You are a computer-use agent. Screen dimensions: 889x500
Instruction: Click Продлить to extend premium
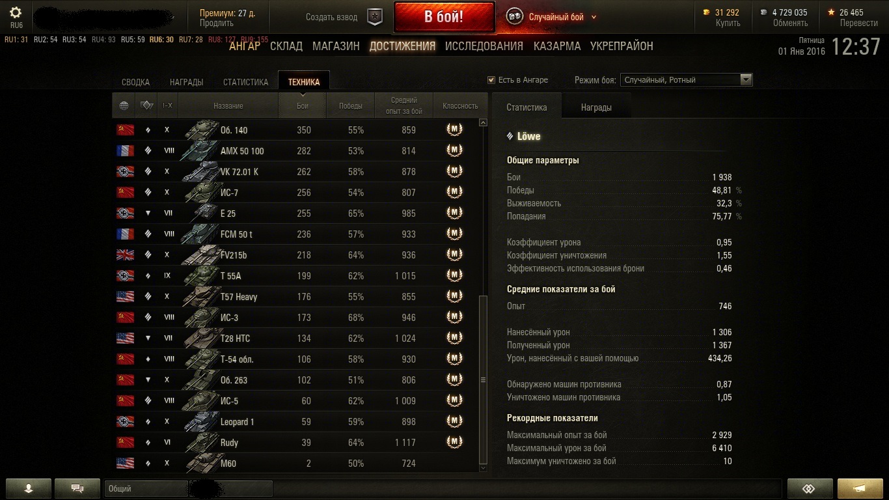point(216,23)
